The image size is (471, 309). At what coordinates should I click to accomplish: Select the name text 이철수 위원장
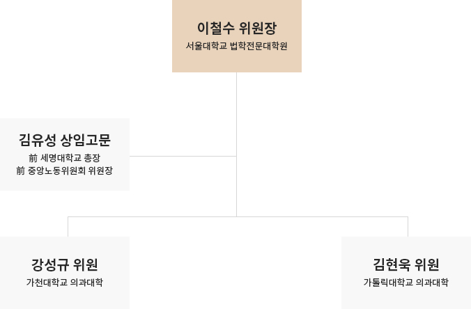[x=237, y=29]
